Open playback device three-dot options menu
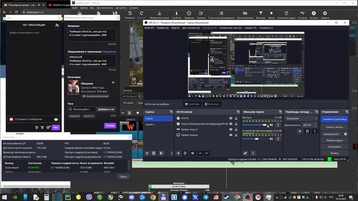This screenshot has width=358, height=201. point(278,139)
